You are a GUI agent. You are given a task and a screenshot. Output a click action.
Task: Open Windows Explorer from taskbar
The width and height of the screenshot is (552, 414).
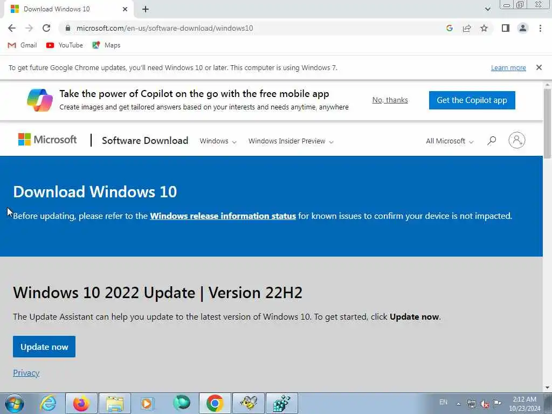pos(115,403)
